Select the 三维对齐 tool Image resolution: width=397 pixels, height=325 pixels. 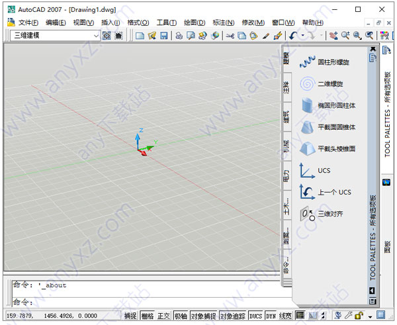pyautogui.click(x=321, y=214)
